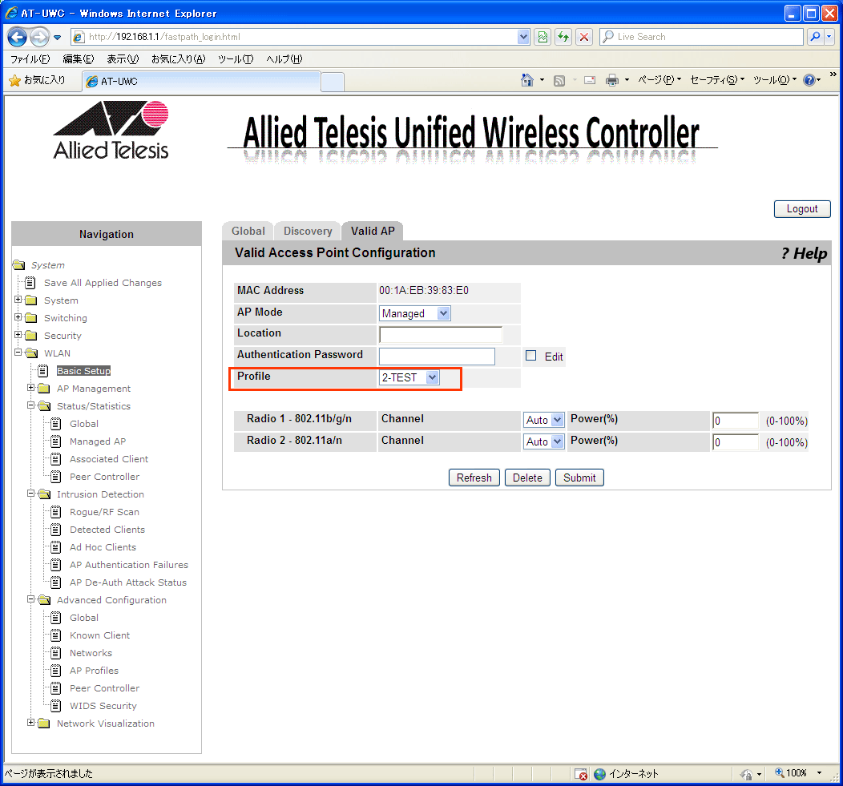This screenshot has width=843, height=786.
Task: Click the Internet zone globe icon
Action: coord(599,774)
